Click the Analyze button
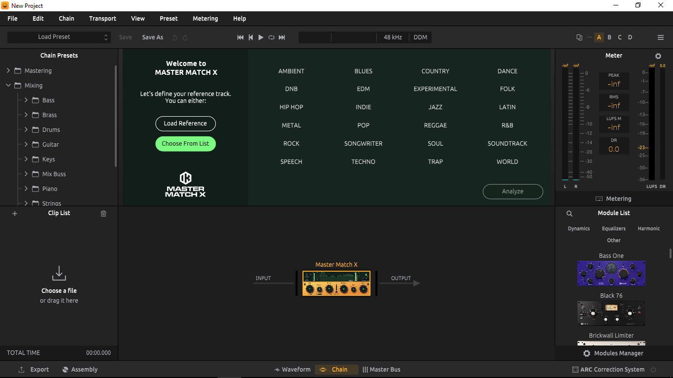Screen dimensions: 673x378 pos(513,191)
